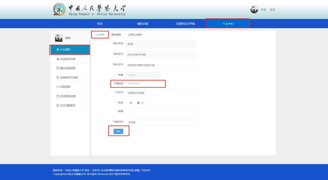This screenshot has width=328, height=180.
Task: Click the document icon beside 论文问题留言
Action: click(58, 105)
